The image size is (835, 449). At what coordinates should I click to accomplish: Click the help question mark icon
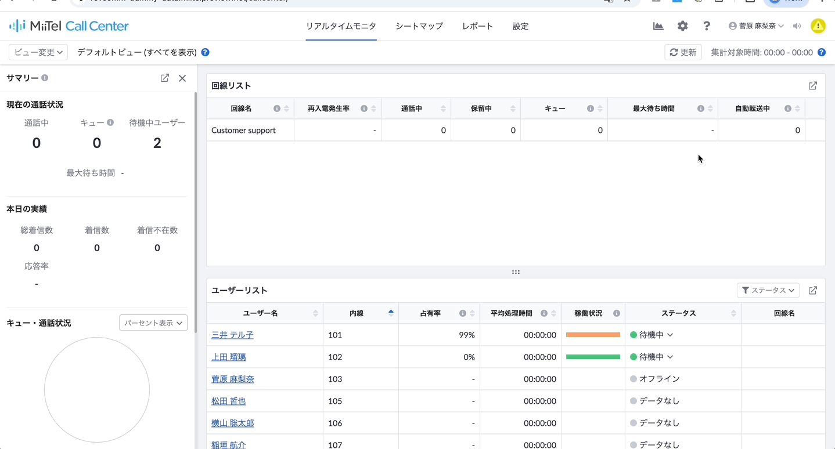click(706, 26)
